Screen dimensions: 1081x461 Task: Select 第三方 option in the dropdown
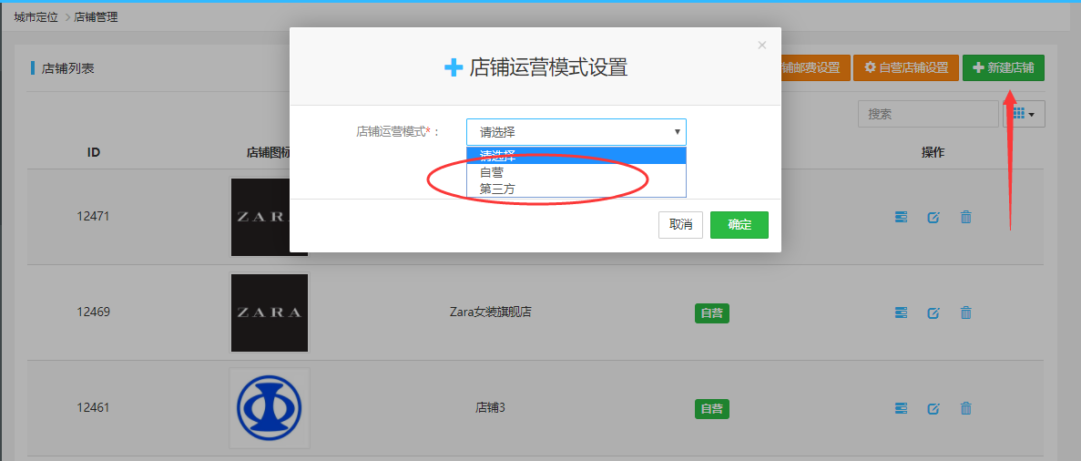[497, 189]
